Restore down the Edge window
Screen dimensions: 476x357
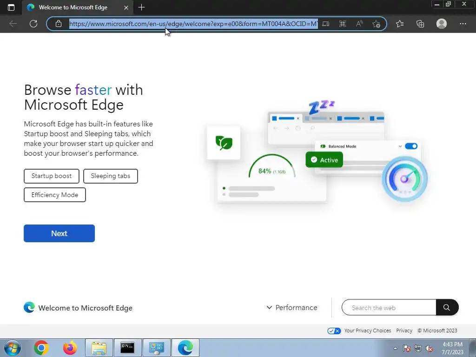pyautogui.click(x=448, y=4)
